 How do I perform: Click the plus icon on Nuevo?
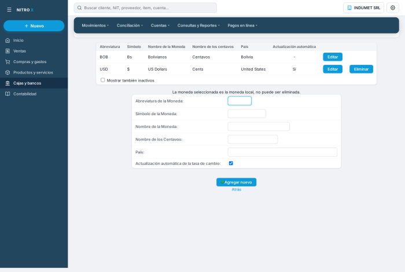27,26
